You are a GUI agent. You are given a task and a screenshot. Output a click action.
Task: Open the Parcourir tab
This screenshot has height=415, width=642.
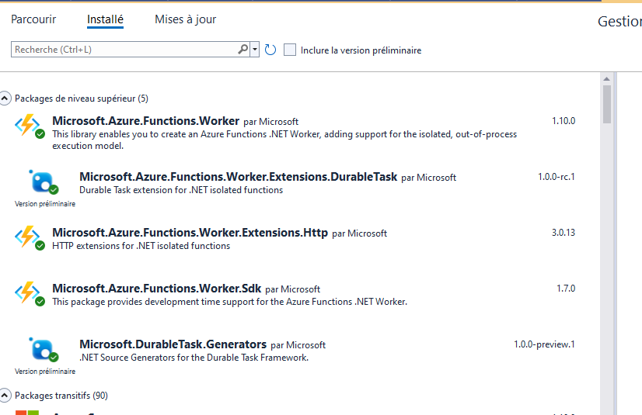(33, 19)
